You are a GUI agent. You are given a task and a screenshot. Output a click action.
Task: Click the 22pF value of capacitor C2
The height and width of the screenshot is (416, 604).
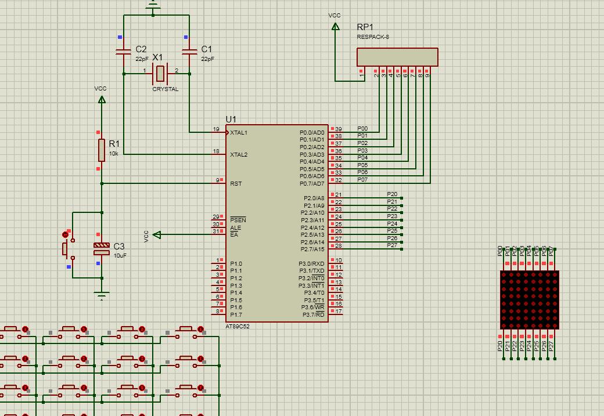142,59
